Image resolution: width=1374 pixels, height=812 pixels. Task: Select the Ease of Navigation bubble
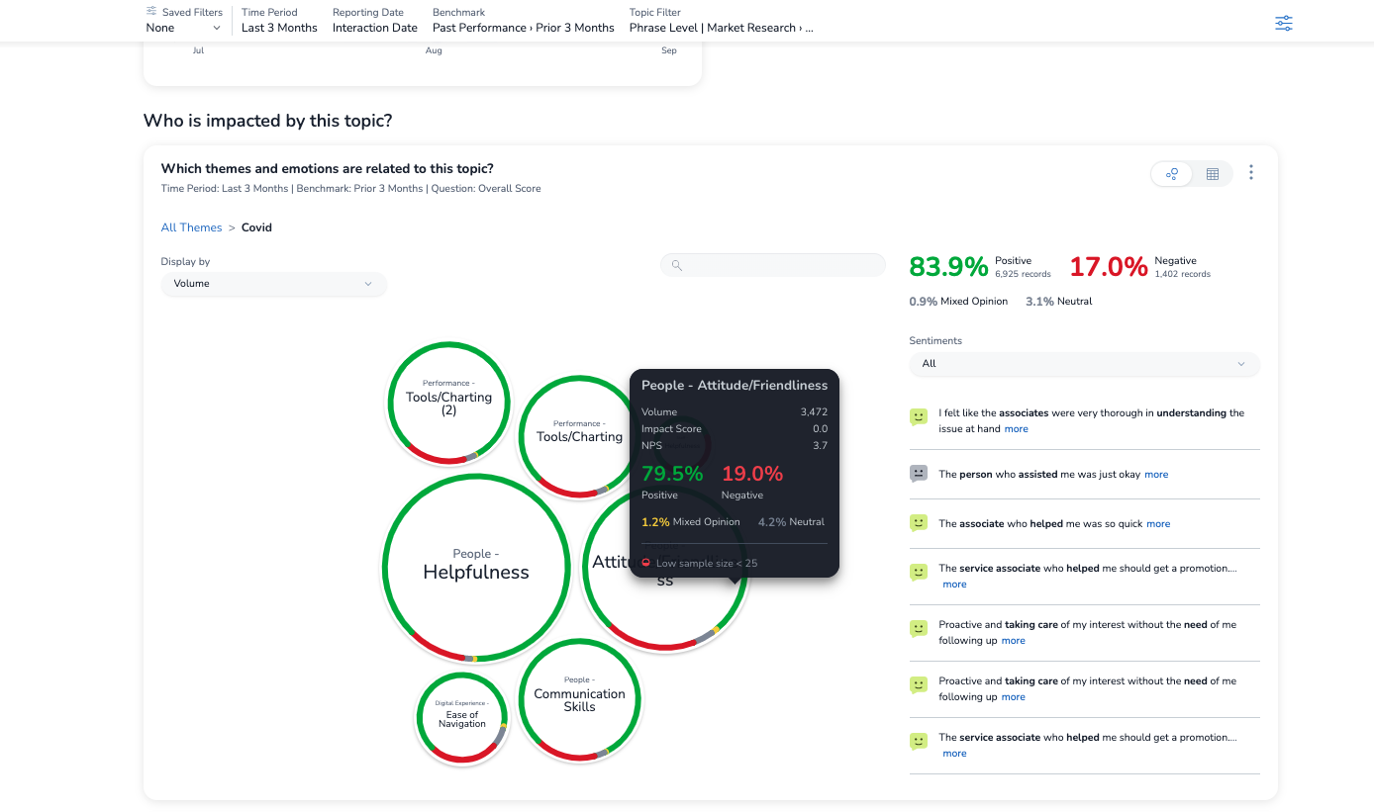(461, 718)
